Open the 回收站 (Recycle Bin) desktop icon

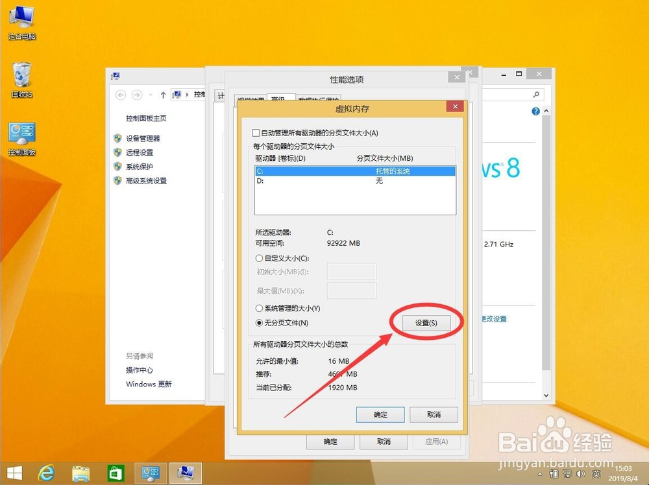[x=21, y=73]
